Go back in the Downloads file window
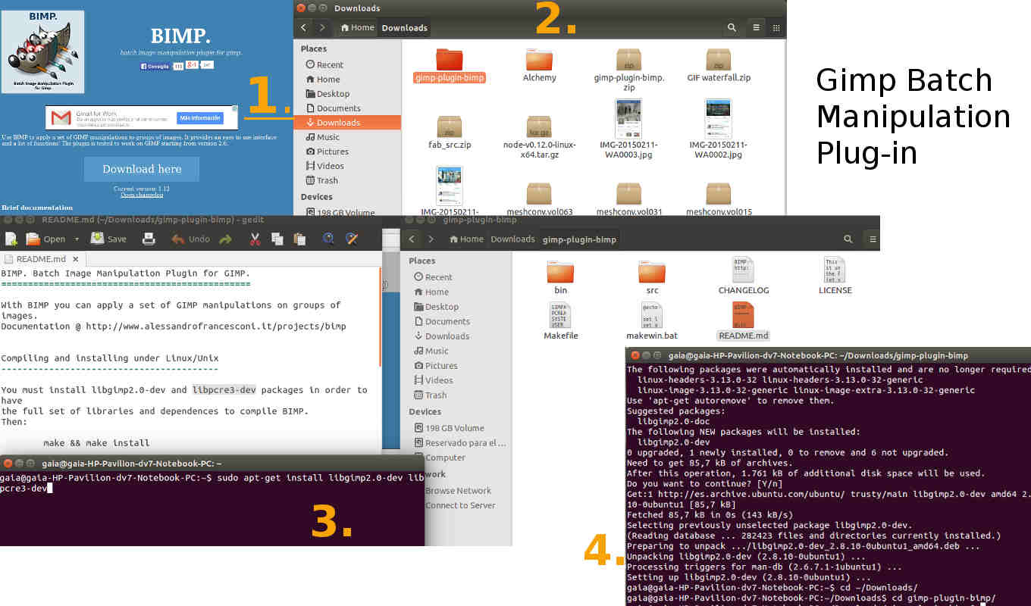The image size is (1031, 606). [x=304, y=28]
